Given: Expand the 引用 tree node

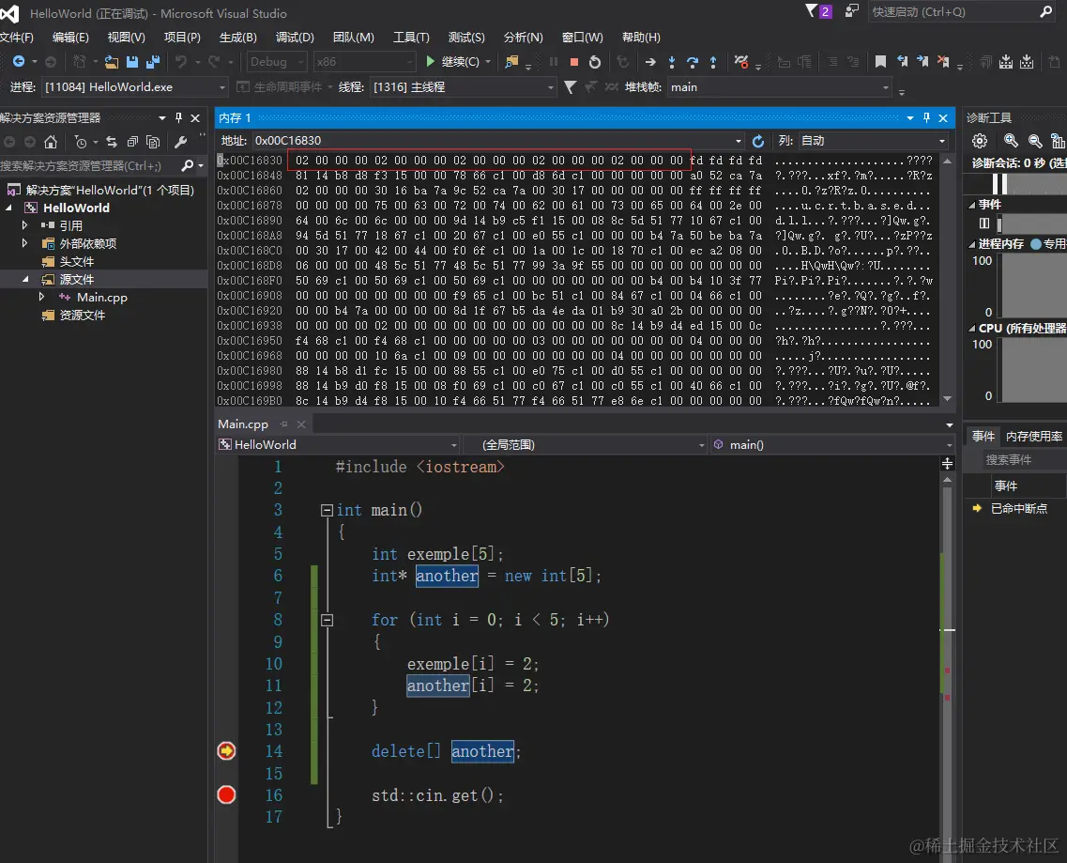Looking at the screenshot, I should (25, 225).
